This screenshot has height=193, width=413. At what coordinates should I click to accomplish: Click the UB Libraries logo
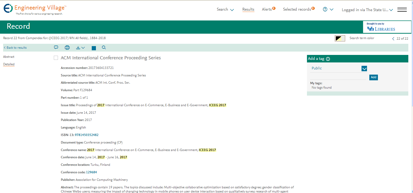381,29
